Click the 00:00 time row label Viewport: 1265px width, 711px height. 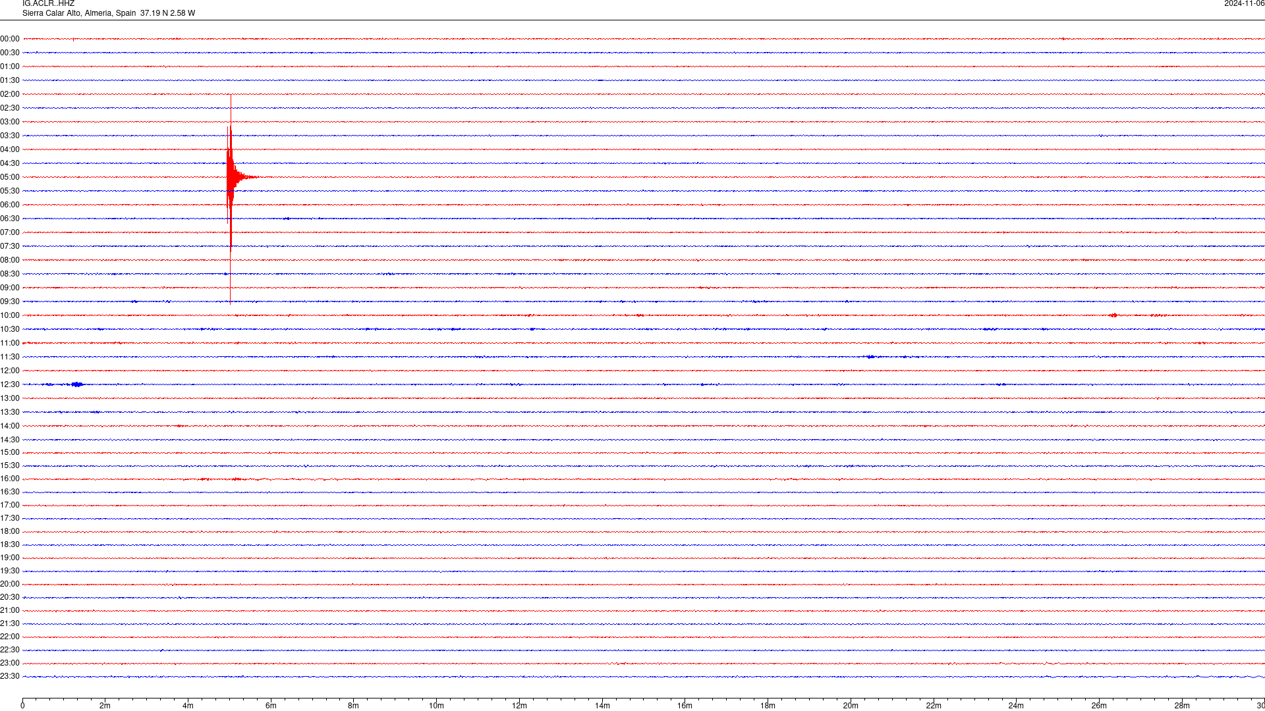click(x=10, y=39)
